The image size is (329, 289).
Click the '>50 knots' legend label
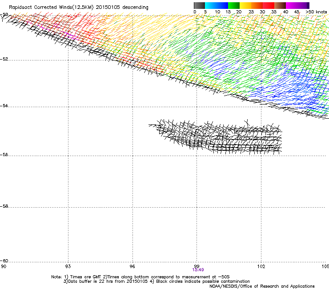[316, 12]
